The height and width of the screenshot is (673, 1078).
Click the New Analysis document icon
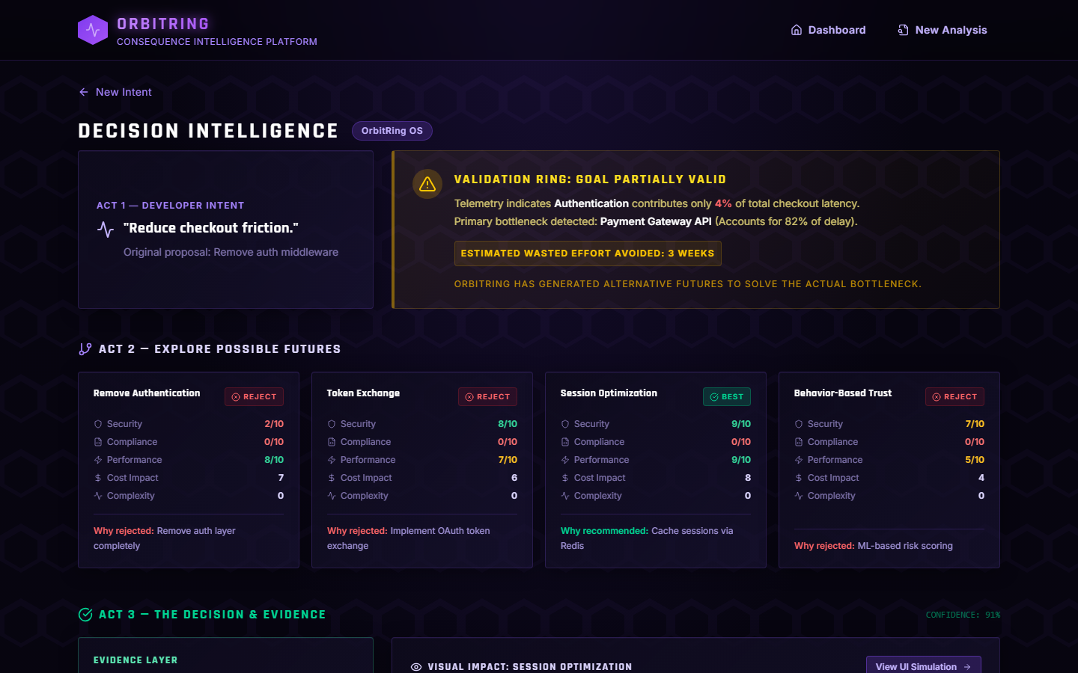click(904, 30)
